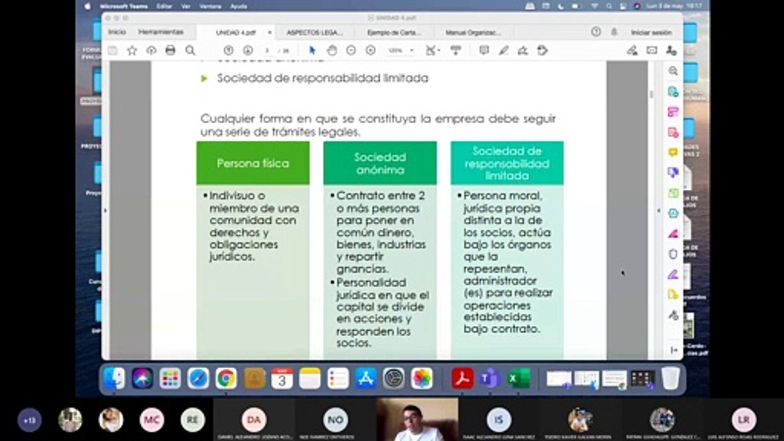Add a comment with the speech-bubble tool
Viewport: 784px width, 441px height.
tap(484, 51)
